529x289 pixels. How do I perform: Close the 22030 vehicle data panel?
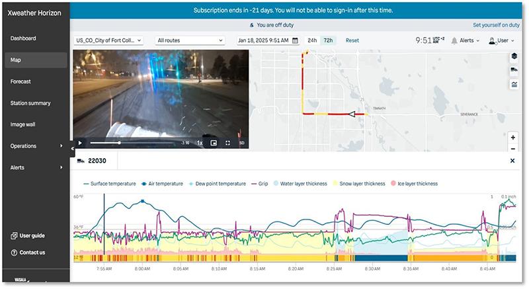pos(512,161)
